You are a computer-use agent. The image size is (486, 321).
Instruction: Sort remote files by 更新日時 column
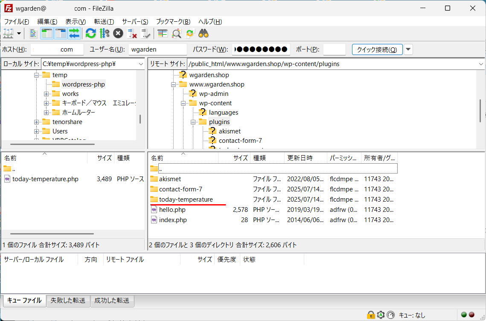tap(305, 158)
